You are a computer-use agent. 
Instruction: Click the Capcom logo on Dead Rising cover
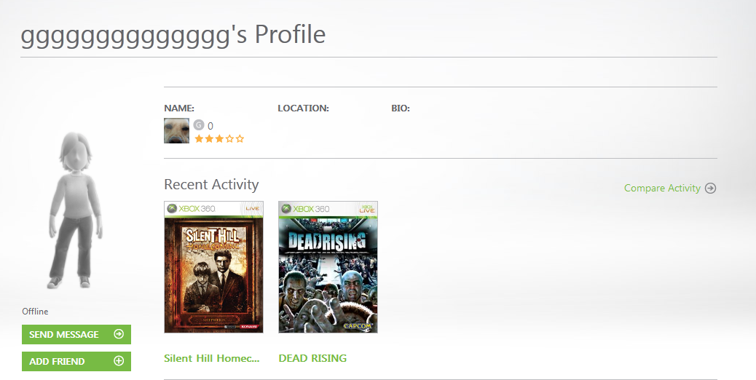click(x=358, y=325)
